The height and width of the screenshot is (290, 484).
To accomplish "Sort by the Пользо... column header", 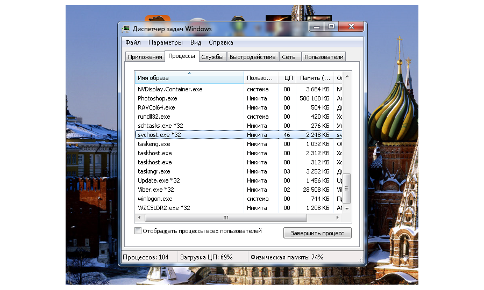I will (261, 78).
